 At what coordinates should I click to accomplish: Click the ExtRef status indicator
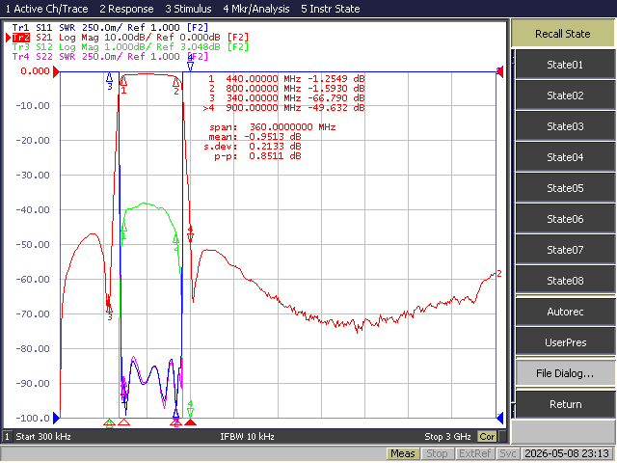[x=474, y=454]
